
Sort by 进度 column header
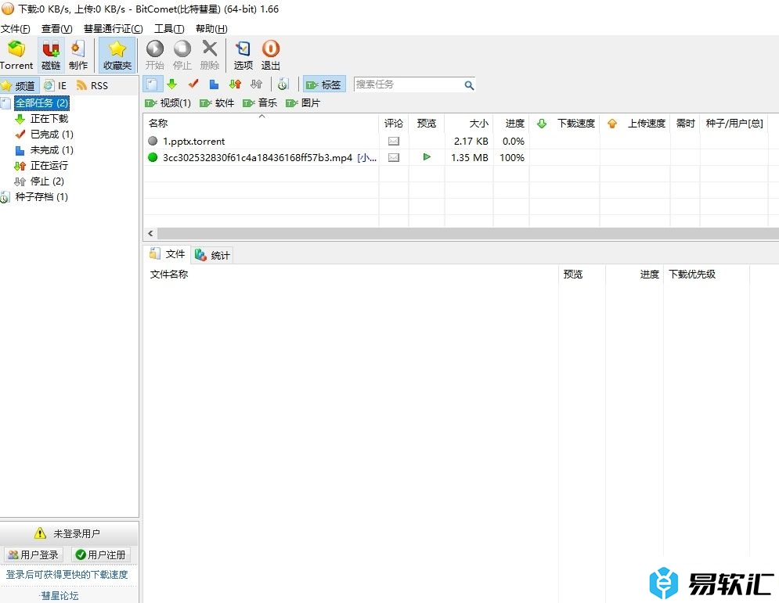click(511, 123)
